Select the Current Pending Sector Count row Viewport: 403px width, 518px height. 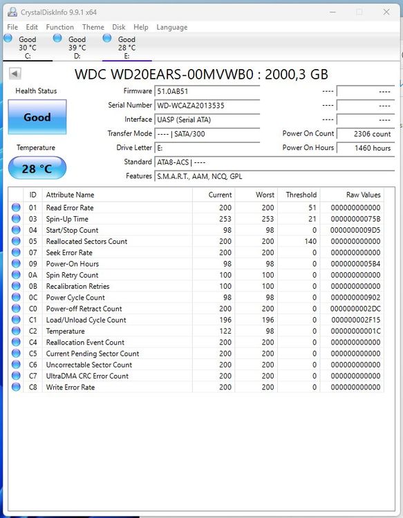coord(198,353)
